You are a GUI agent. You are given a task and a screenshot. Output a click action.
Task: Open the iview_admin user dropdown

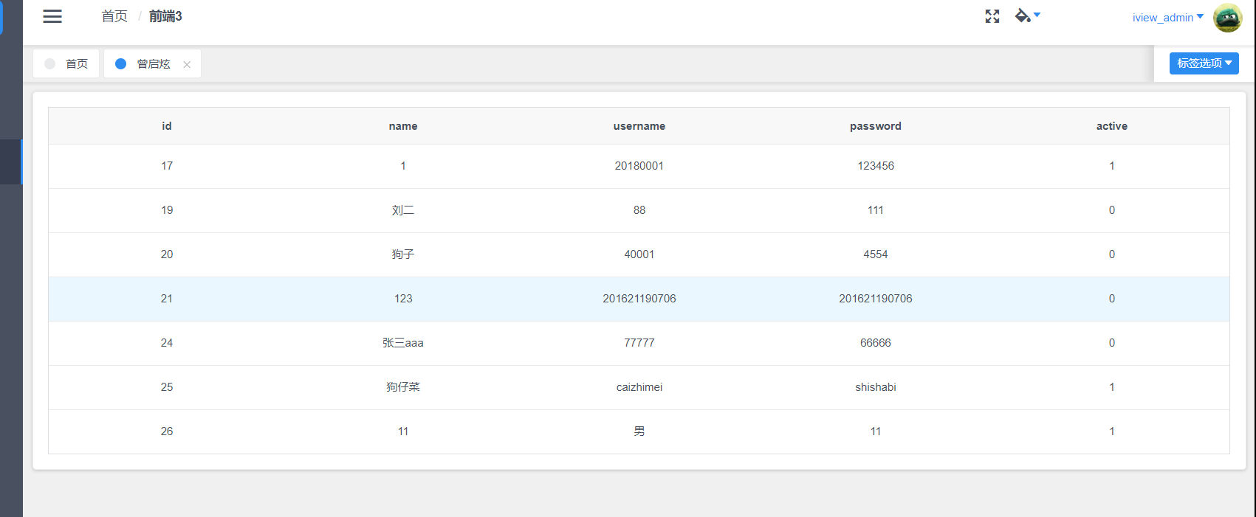pos(1167,18)
